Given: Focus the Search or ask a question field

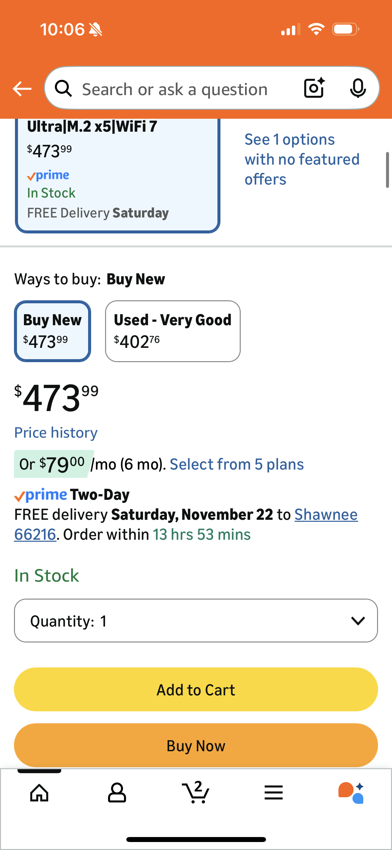Looking at the screenshot, I should 175,89.
